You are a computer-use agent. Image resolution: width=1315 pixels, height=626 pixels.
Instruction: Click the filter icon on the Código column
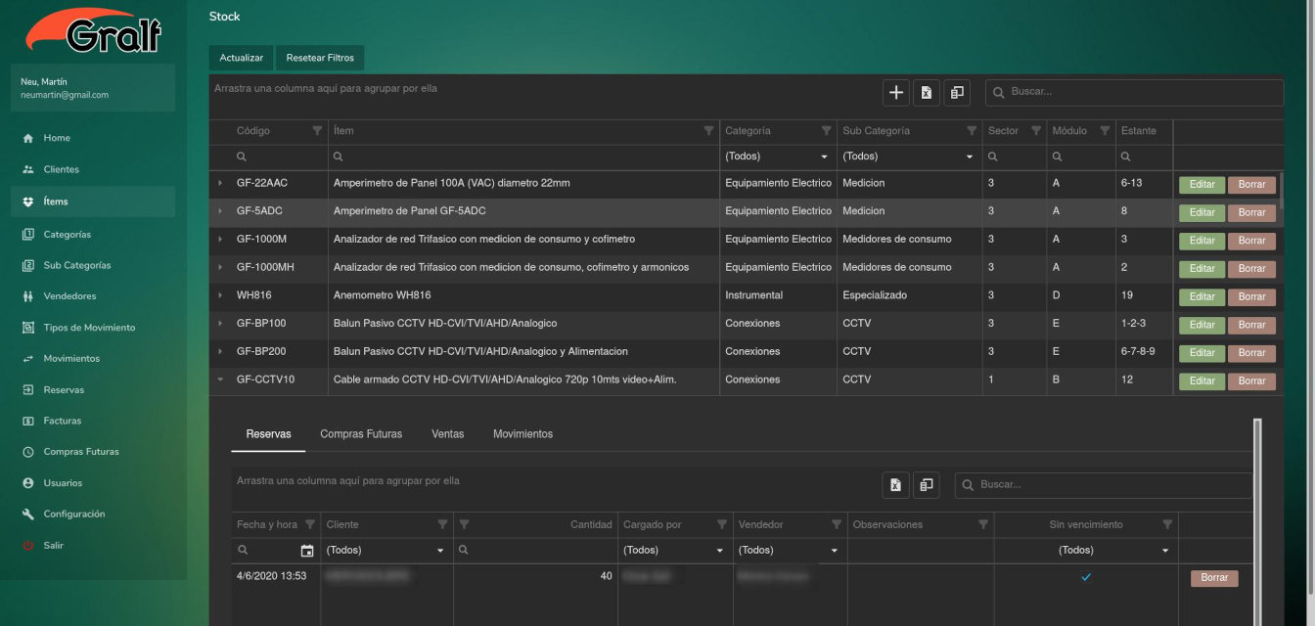point(316,131)
